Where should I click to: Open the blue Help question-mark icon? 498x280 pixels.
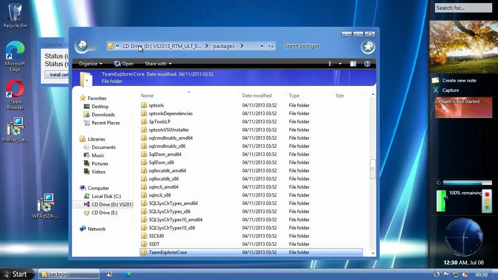(367, 64)
